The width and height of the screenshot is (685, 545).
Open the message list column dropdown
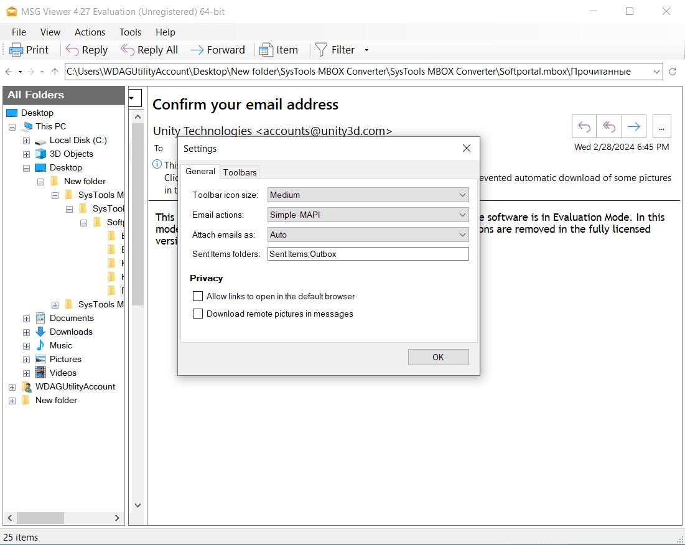click(x=134, y=98)
